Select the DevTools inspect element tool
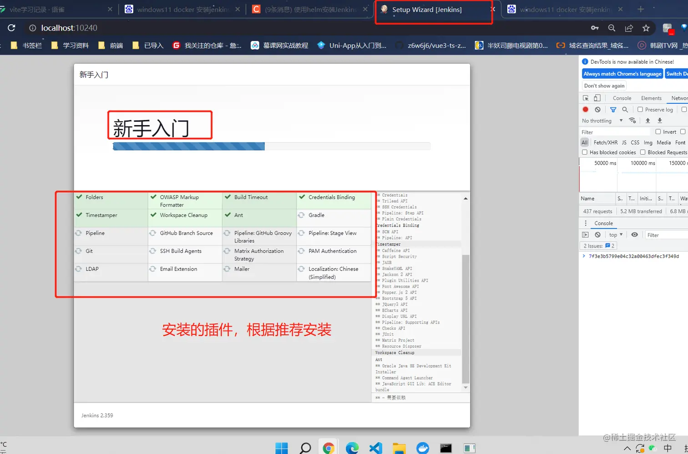Screen dimensions: 688x454 [586, 98]
